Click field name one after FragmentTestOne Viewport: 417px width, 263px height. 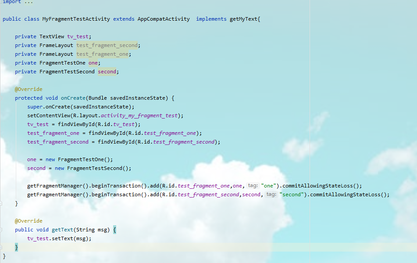[93, 63]
